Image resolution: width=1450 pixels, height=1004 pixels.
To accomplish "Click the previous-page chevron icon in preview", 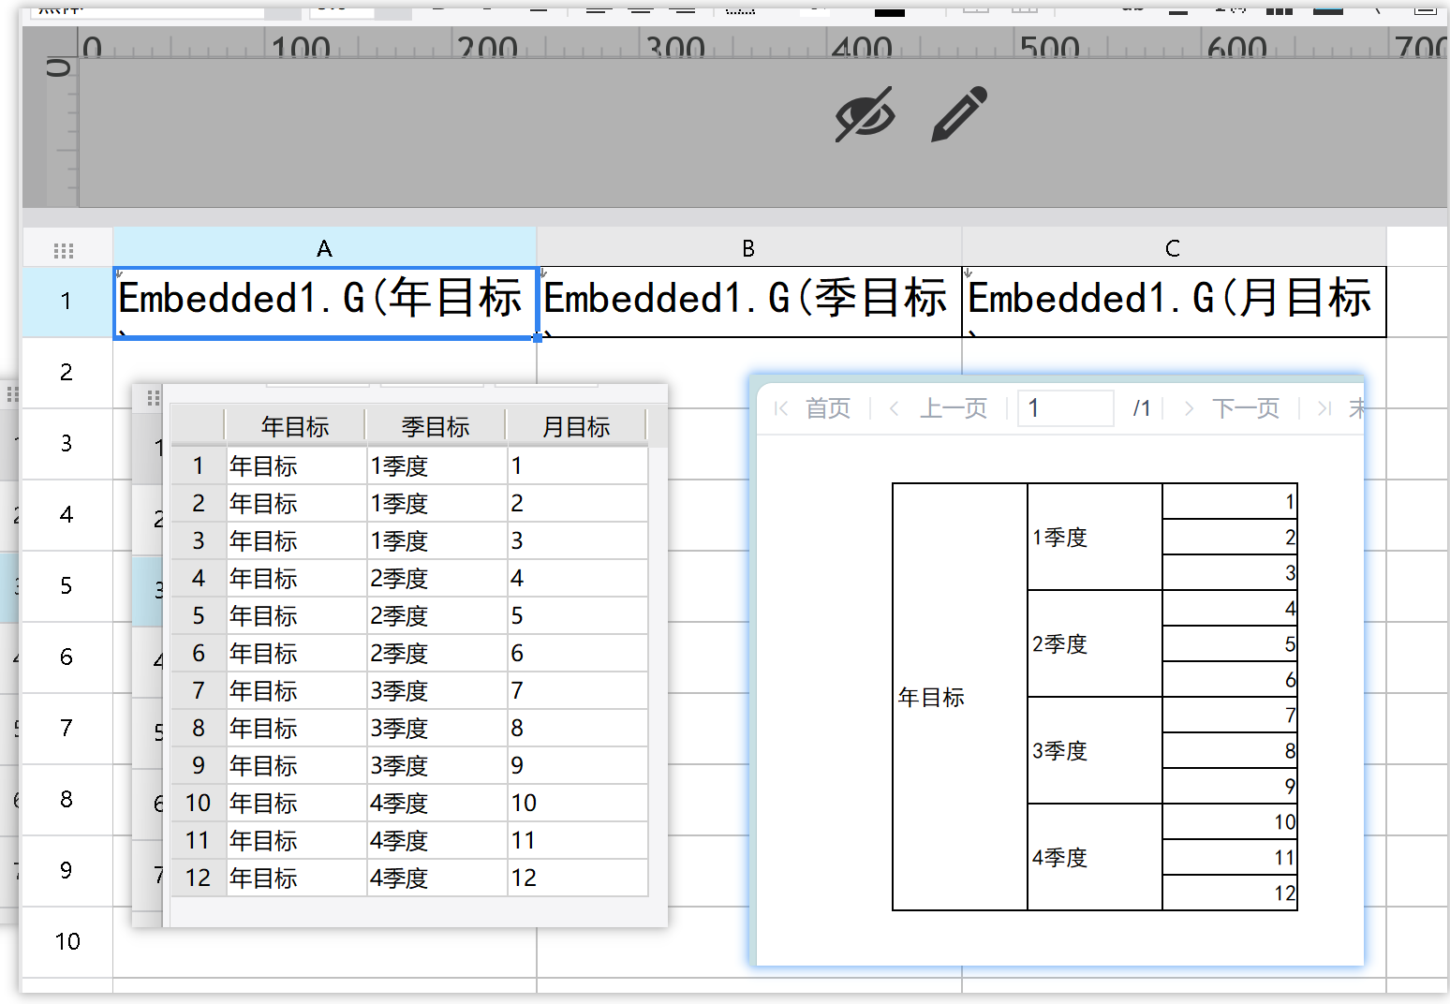I will [895, 408].
